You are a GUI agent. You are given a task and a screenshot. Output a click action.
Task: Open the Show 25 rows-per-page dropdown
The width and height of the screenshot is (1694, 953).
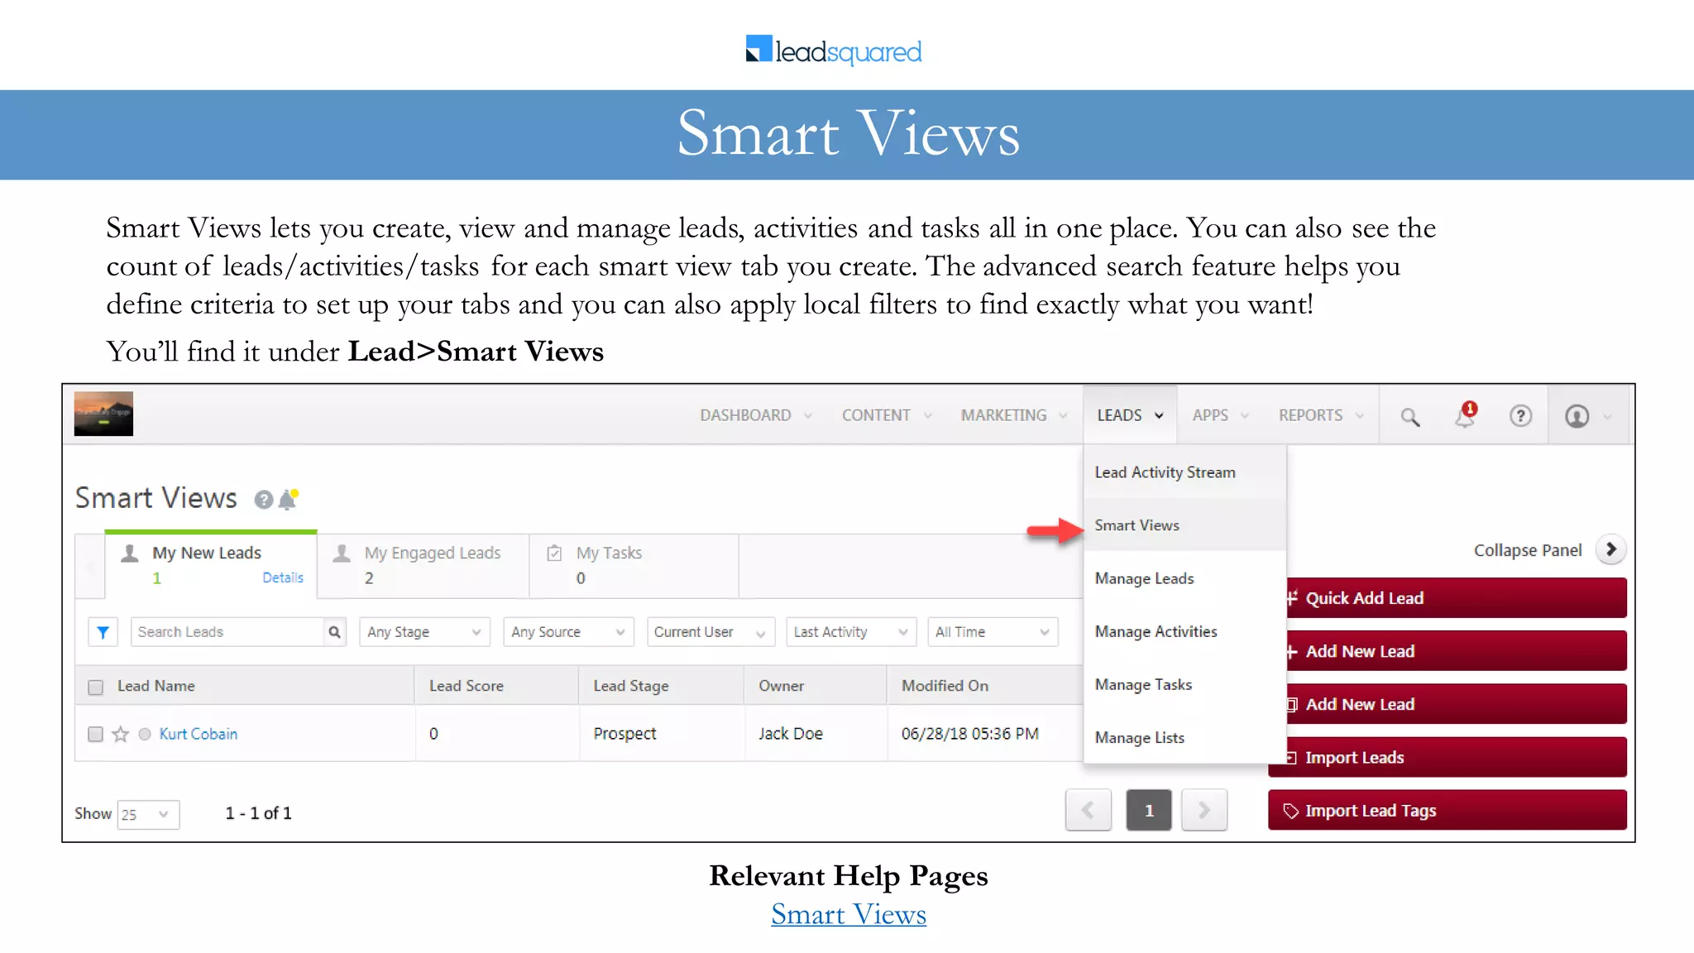point(148,814)
